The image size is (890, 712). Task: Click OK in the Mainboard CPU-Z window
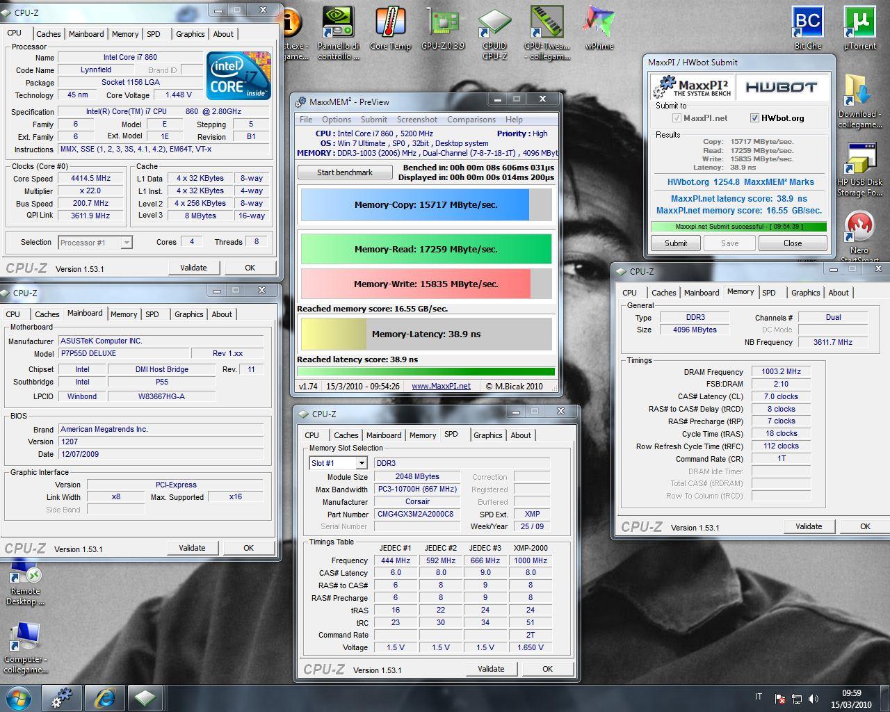248,548
